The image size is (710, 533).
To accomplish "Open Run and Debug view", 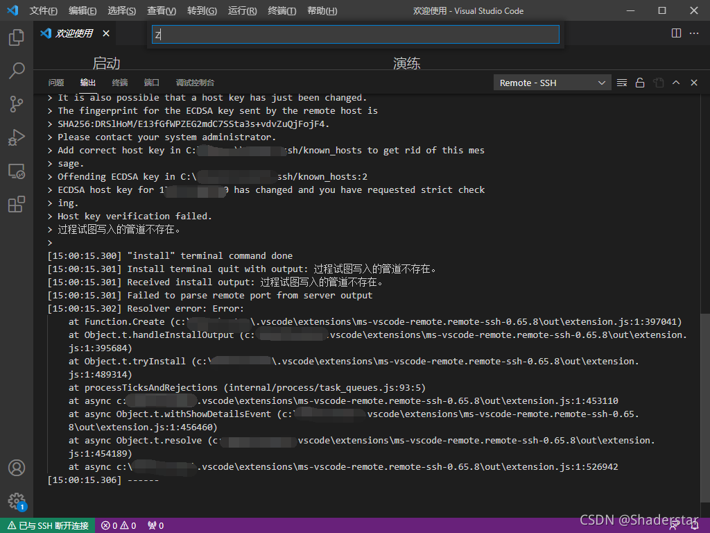I will pyautogui.click(x=17, y=137).
